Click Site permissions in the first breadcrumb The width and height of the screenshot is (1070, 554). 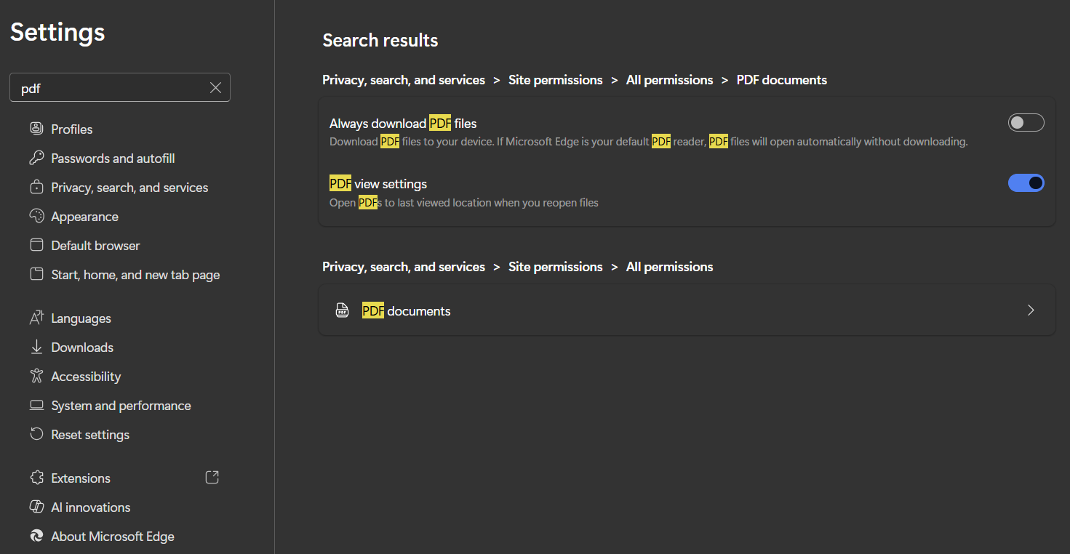pyautogui.click(x=556, y=80)
